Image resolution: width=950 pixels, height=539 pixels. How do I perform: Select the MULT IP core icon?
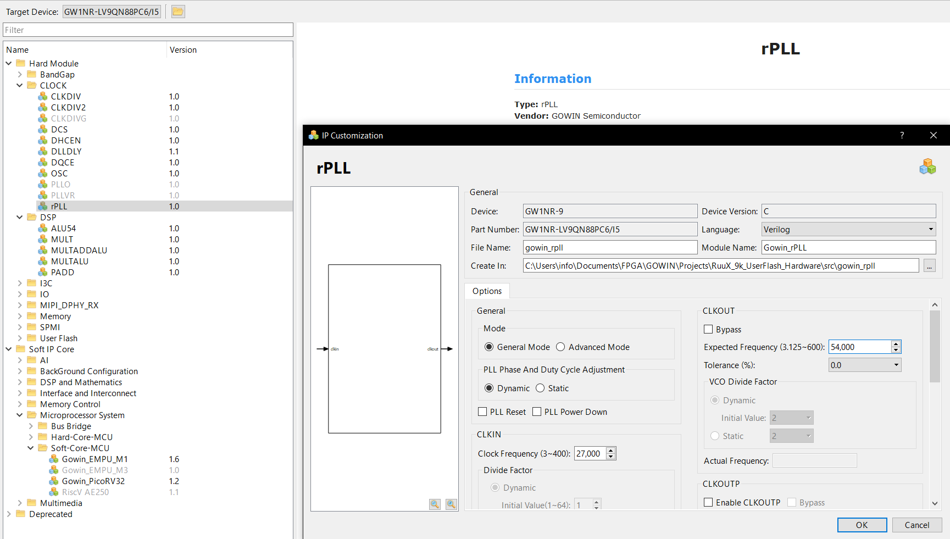(x=43, y=239)
